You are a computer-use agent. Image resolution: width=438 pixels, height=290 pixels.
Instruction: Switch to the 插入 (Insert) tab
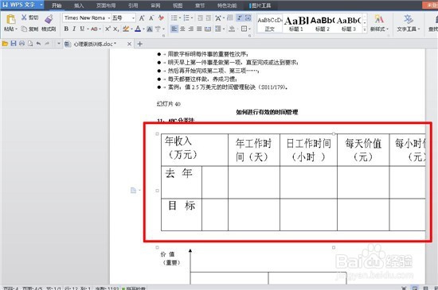79,6
